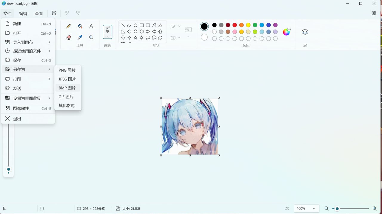Save as GIF 图片
382x214 pixels.
pos(68,97)
